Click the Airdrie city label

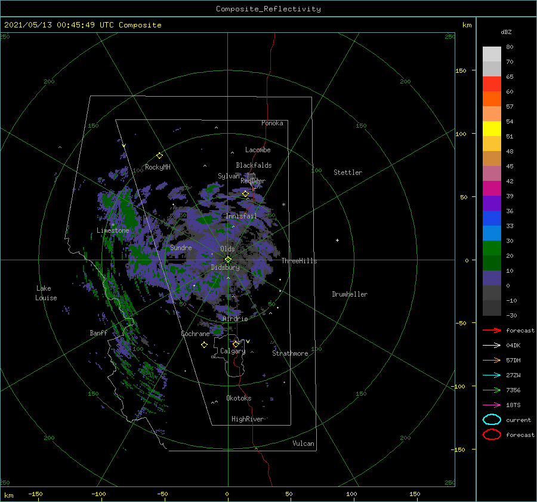click(235, 319)
